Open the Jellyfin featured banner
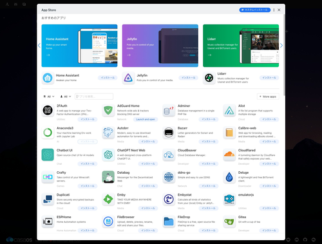322x244 pixels. 160,46
